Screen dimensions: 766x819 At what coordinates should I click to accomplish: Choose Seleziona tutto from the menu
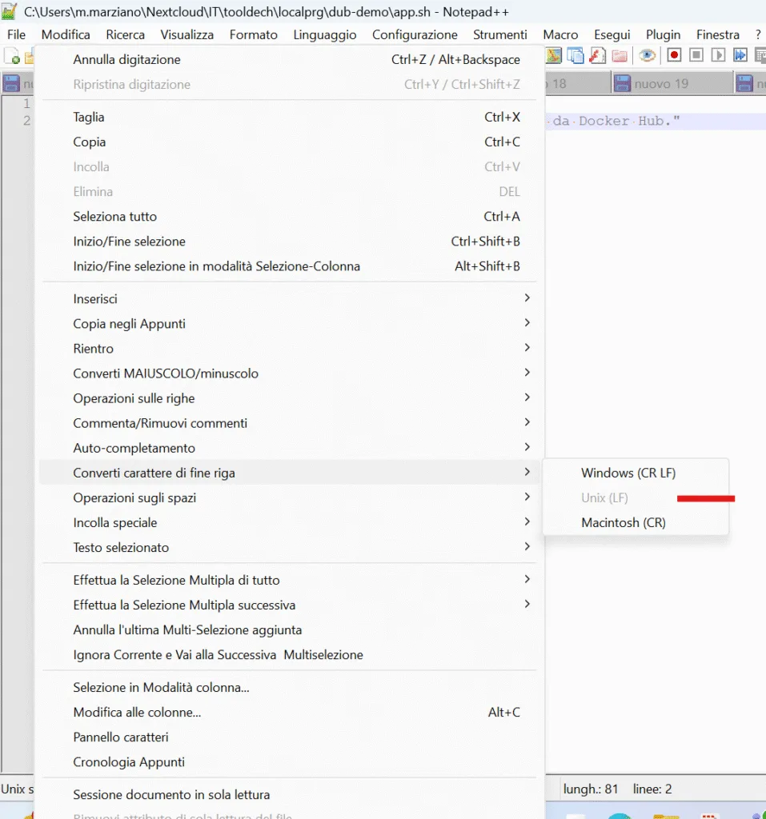pyautogui.click(x=115, y=217)
